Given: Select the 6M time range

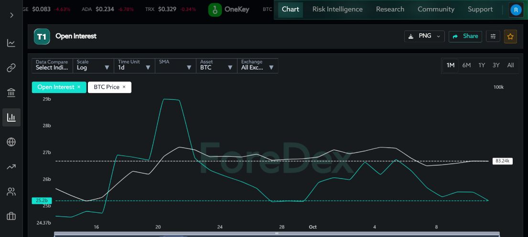Looking at the screenshot, I should (466, 65).
